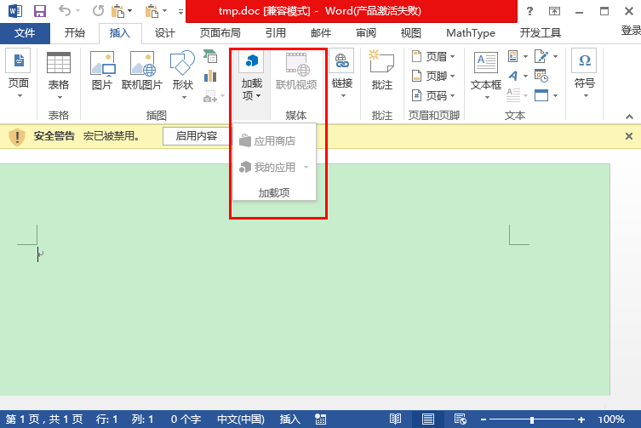The image size is (641, 428).
Task: Click zoom out minus button
Action: point(484,419)
